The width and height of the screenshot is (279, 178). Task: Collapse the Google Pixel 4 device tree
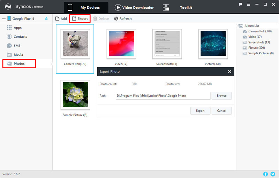(x=4, y=19)
